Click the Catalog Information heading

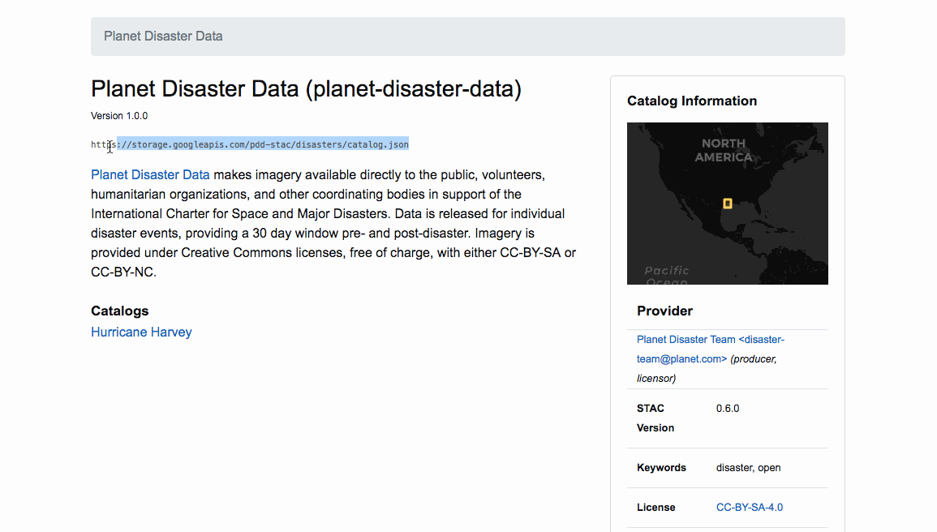pyautogui.click(x=692, y=101)
